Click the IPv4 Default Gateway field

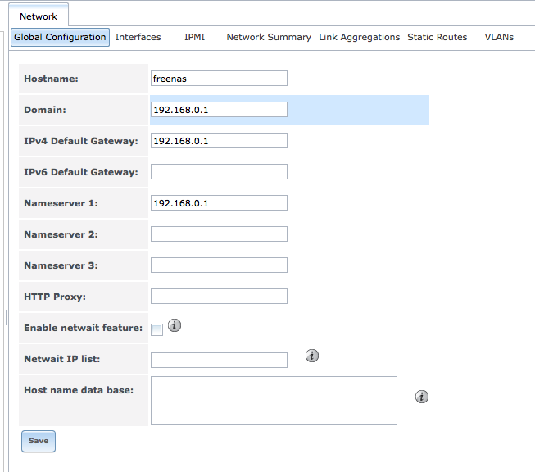pyautogui.click(x=219, y=141)
